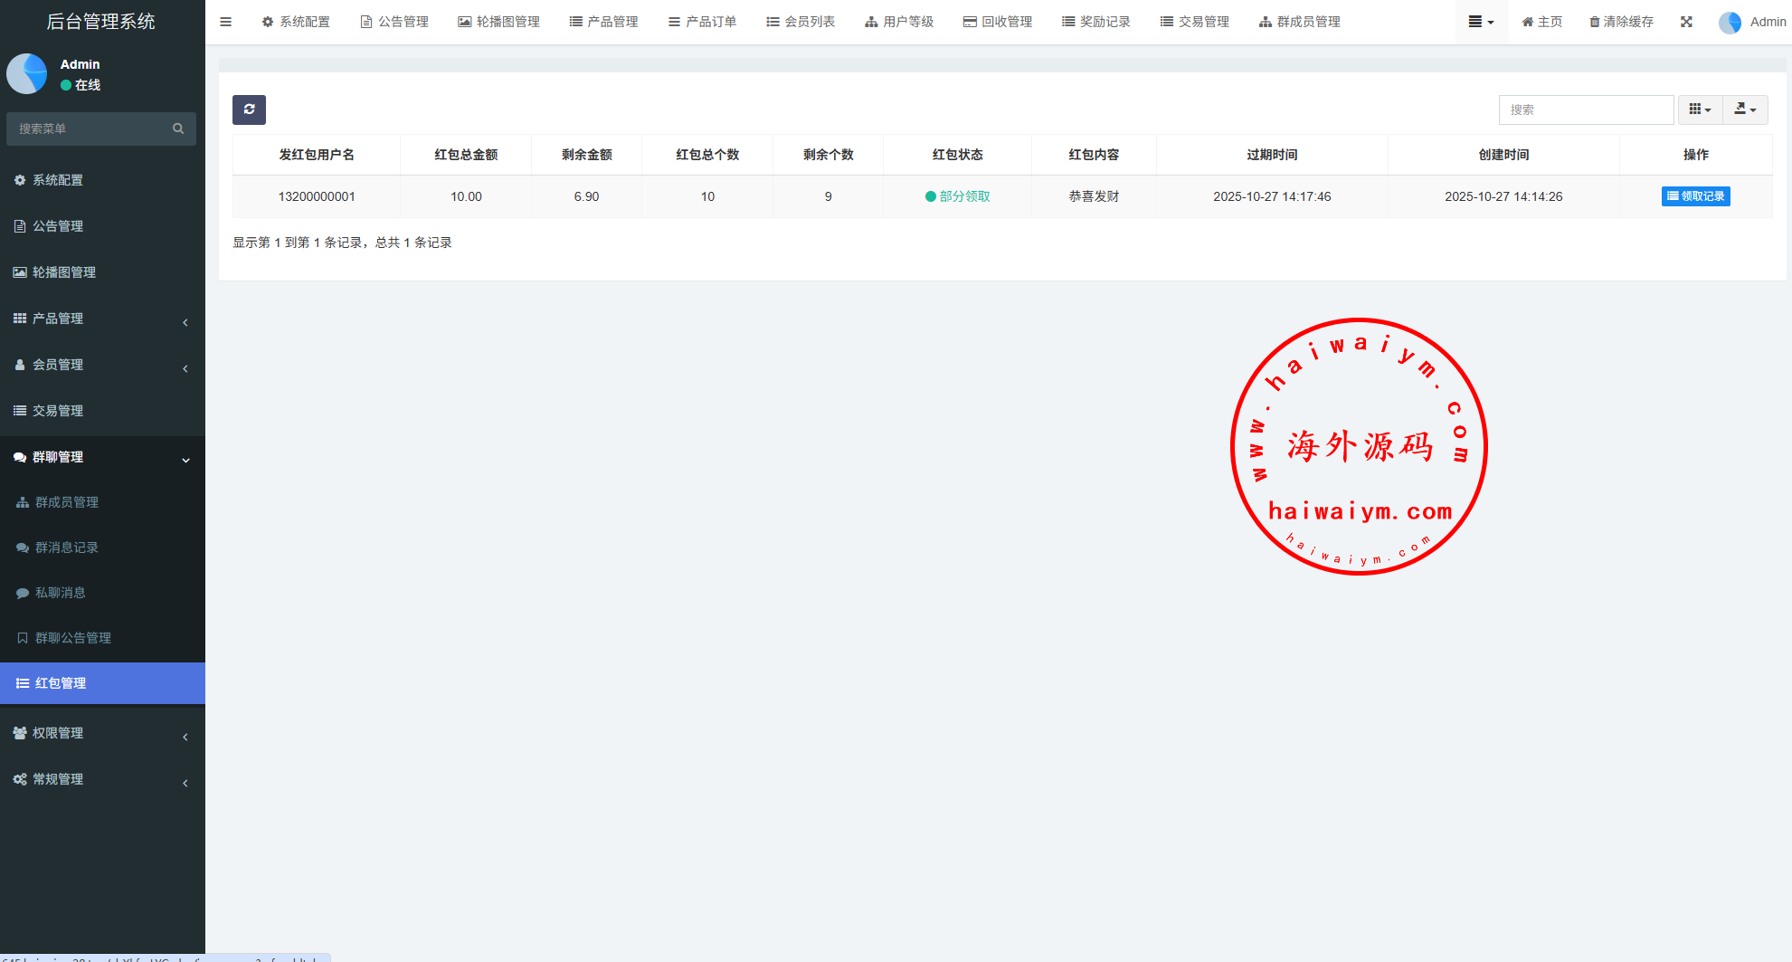This screenshot has height=962, width=1792.
Task: Expand 权限管理 sidebar section
Action: pyautogui.click(x=58, y=733)
